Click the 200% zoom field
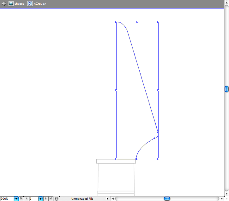 (x=7, y=199)
